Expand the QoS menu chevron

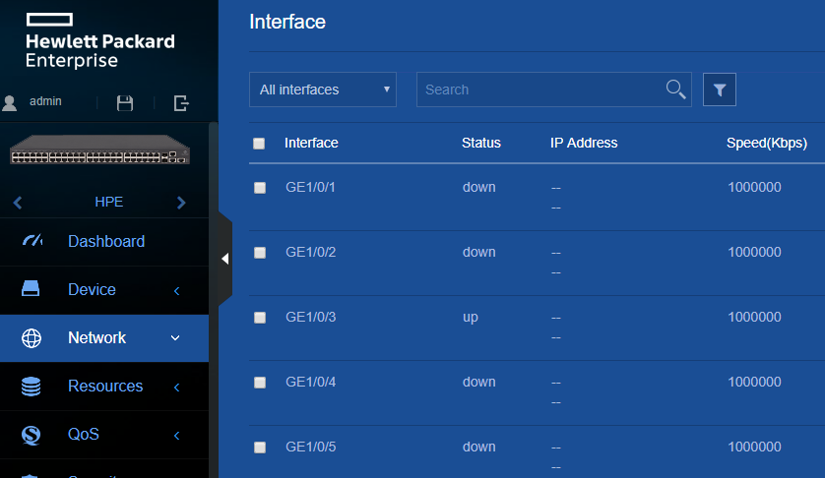(x=177, y=436)
